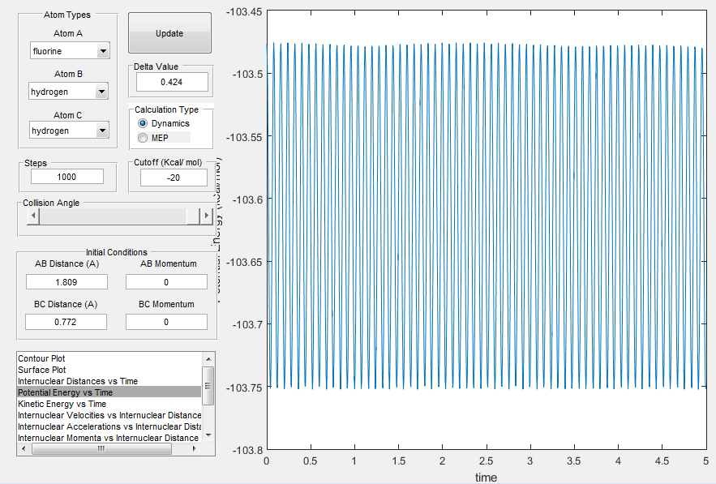Click the plot list scroll-down arrow
The image size is (716, 484).
[x=208, y=435]
